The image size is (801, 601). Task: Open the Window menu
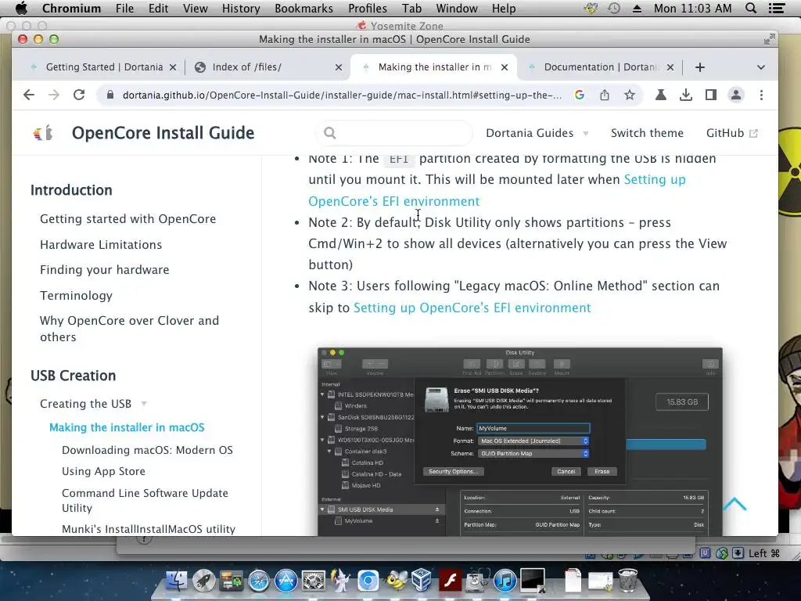pos(457,8)
